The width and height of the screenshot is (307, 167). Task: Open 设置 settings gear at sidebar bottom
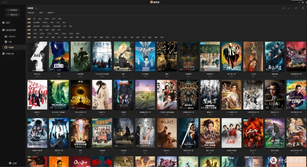(13, 163)
